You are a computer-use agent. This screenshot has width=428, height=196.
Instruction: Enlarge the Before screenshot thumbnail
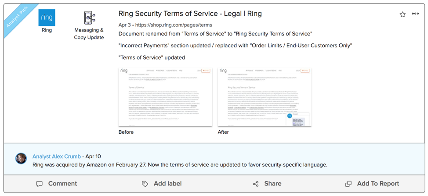pyautogui.click(x=165, y=97)
